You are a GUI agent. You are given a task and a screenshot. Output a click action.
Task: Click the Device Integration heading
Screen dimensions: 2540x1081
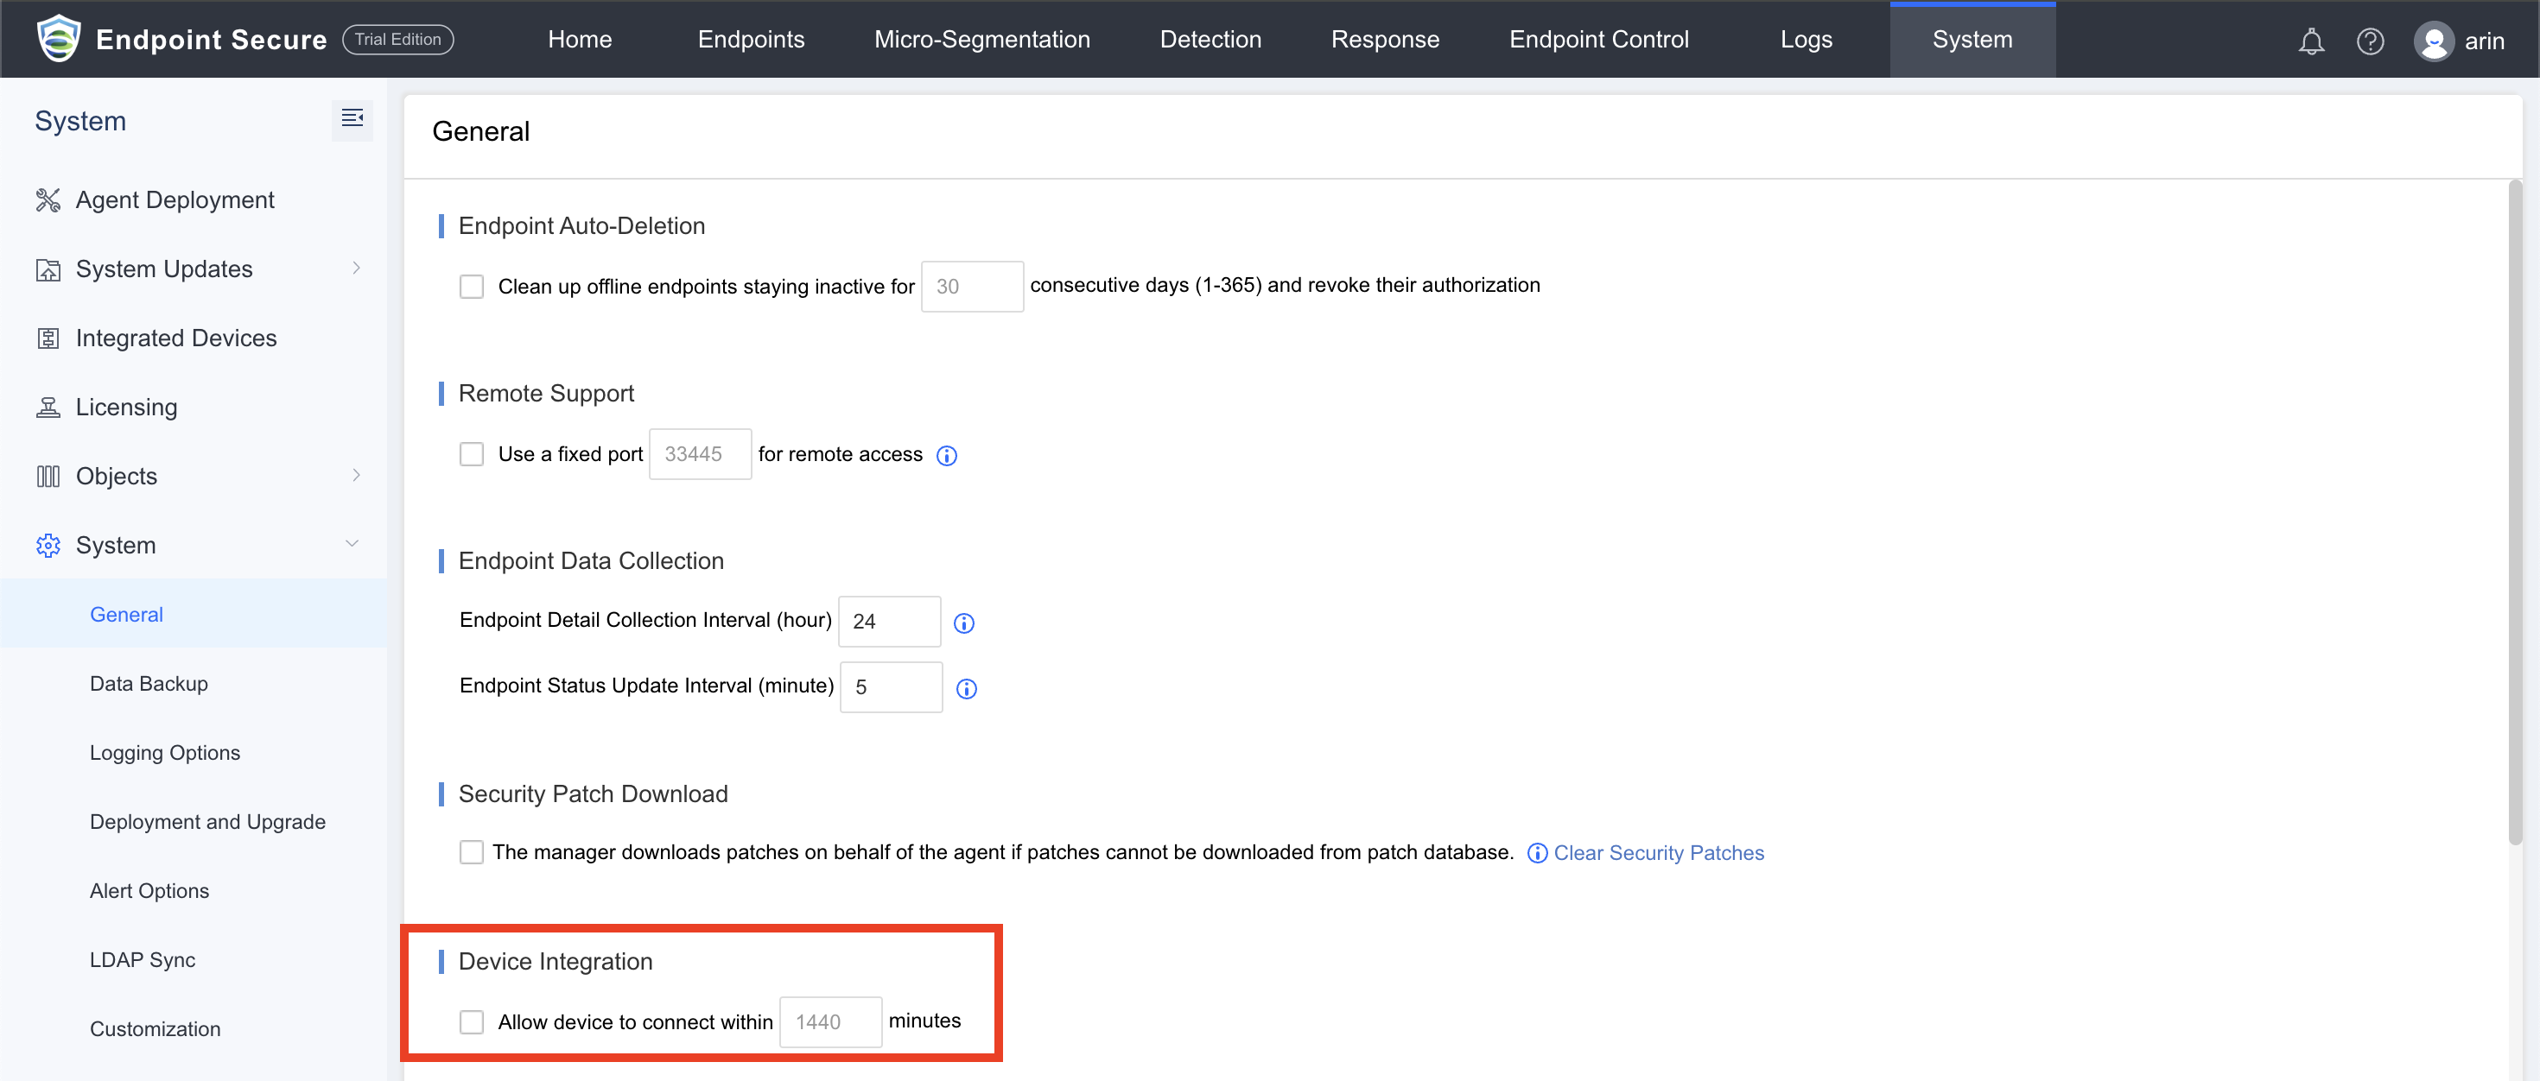point(556,962)
